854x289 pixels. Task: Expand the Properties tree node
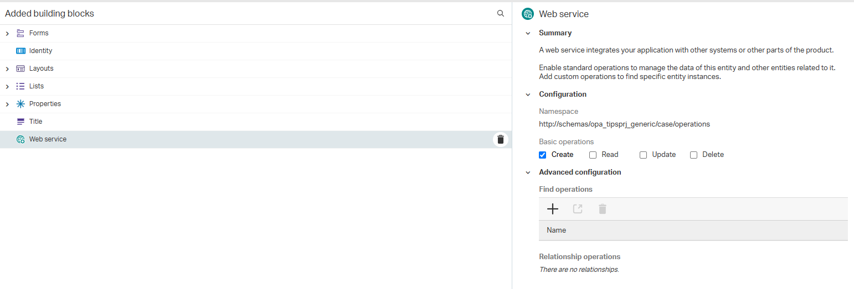click(7, 104)
